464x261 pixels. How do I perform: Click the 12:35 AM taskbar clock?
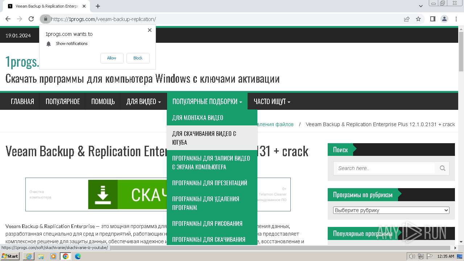[446, 256]
